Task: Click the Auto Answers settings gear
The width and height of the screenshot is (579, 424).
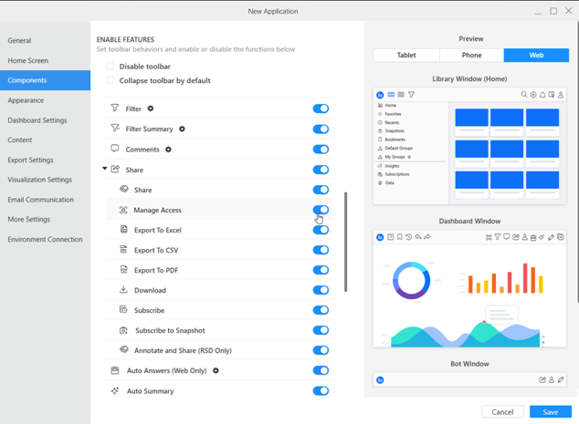Action: coord(216,371)
